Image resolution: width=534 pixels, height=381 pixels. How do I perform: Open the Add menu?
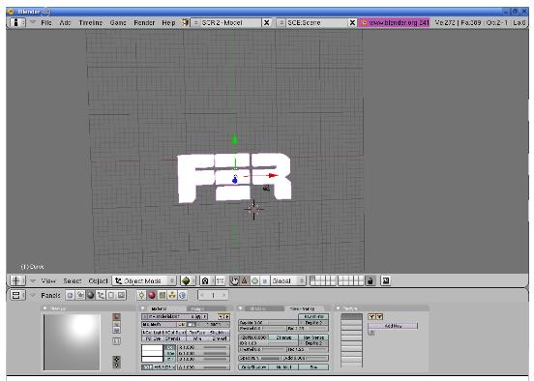click(65, 23)
